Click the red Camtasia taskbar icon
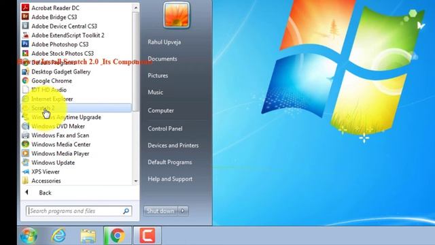 coord(147,235)
